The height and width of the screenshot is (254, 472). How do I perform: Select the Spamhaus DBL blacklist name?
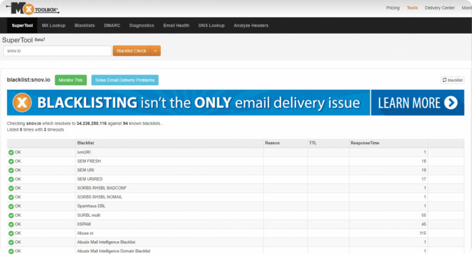(91, 206)
